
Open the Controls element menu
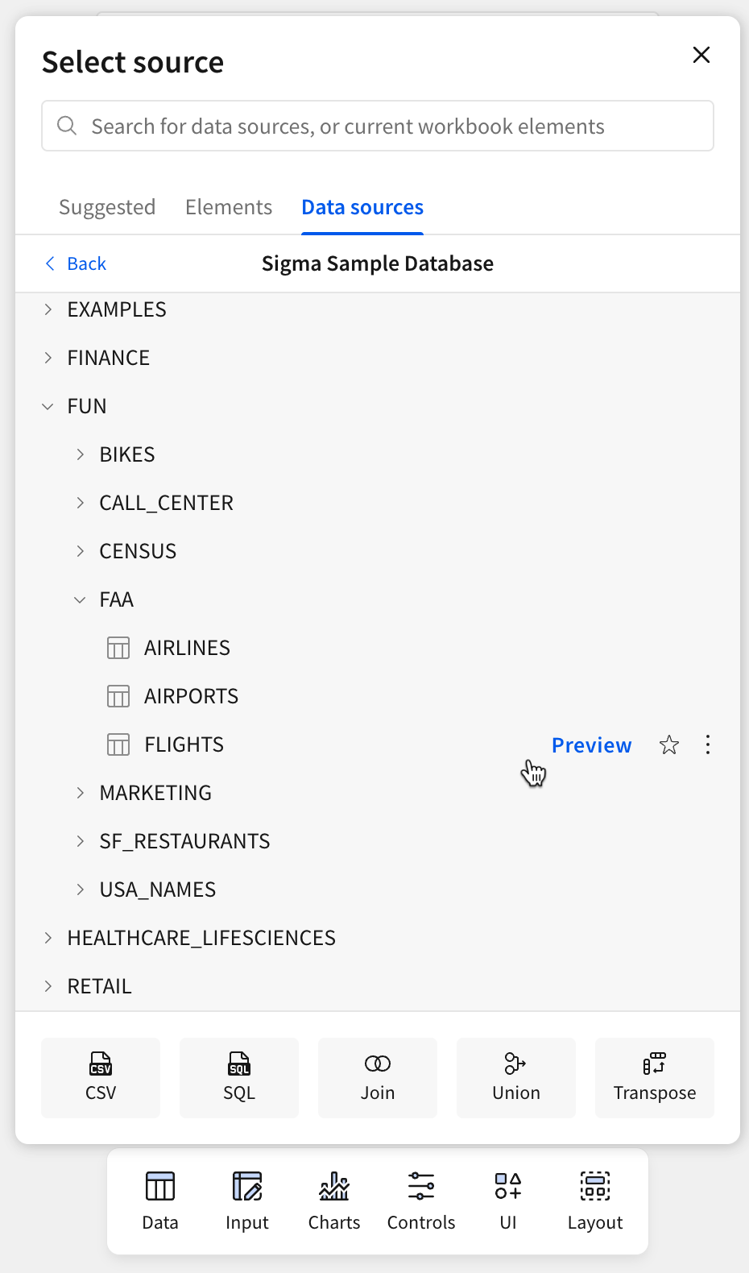point(421,1200)
